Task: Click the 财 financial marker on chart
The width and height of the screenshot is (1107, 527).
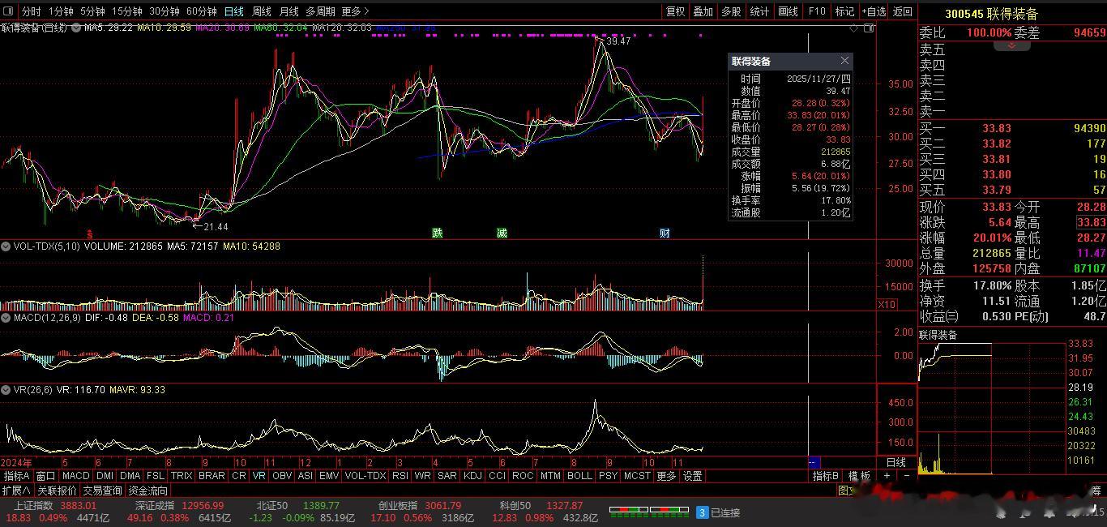Action: click(665, 234)
